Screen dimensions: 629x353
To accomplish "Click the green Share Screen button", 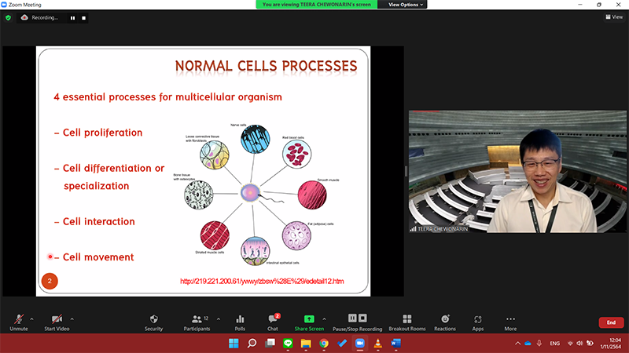I will click(x=309, y=322).
